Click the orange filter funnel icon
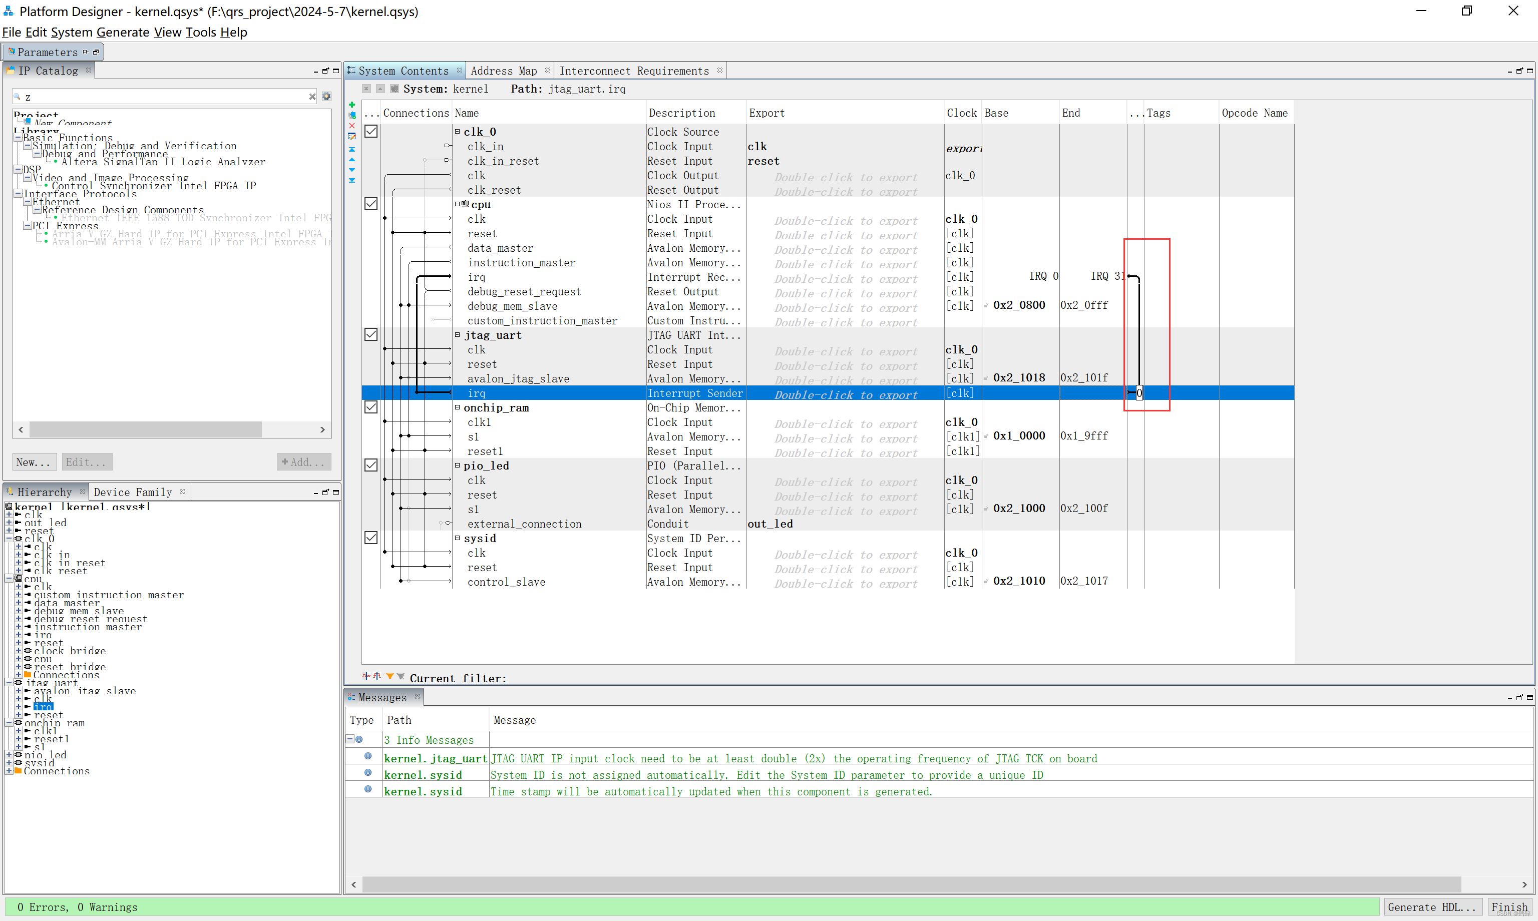 pyautogui.click(x=390, y=676)
